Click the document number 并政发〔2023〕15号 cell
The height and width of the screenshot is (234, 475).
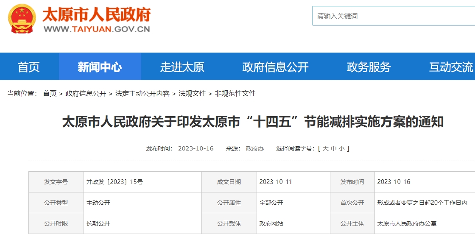point(115,182)
